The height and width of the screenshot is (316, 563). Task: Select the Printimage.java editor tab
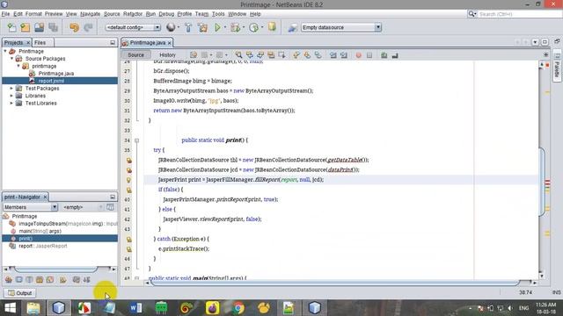147,43
